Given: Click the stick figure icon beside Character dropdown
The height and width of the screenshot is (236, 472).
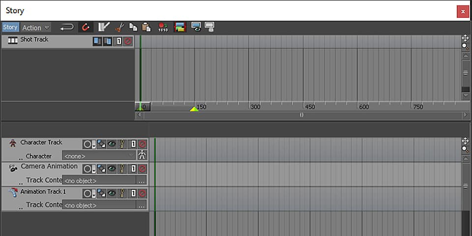Looking at the screenshot, I should 142,156.
